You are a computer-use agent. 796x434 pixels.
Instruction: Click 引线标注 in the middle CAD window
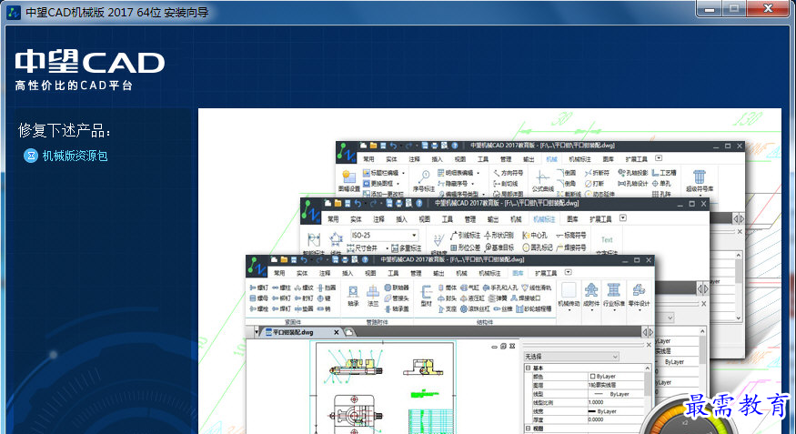(x=466, y=236)
